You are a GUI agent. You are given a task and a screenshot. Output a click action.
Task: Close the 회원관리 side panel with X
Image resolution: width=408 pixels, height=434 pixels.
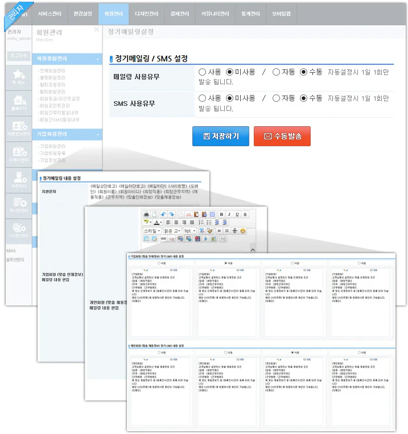[96, 30]
